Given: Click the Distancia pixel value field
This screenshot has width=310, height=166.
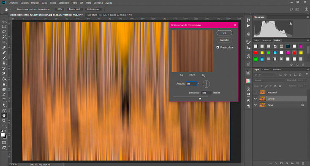Looking at the screenshot, I should pyautogui.click(x=206, y=93).
